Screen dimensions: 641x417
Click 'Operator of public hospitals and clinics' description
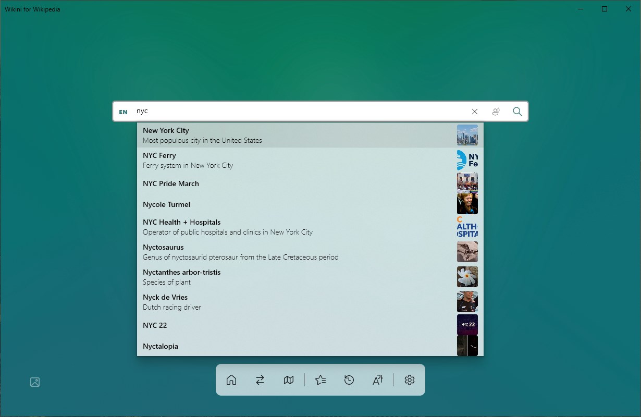pos(228,232)
